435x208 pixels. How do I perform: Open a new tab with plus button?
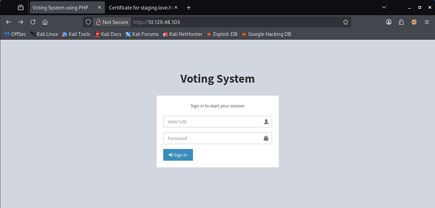[189, 8]
